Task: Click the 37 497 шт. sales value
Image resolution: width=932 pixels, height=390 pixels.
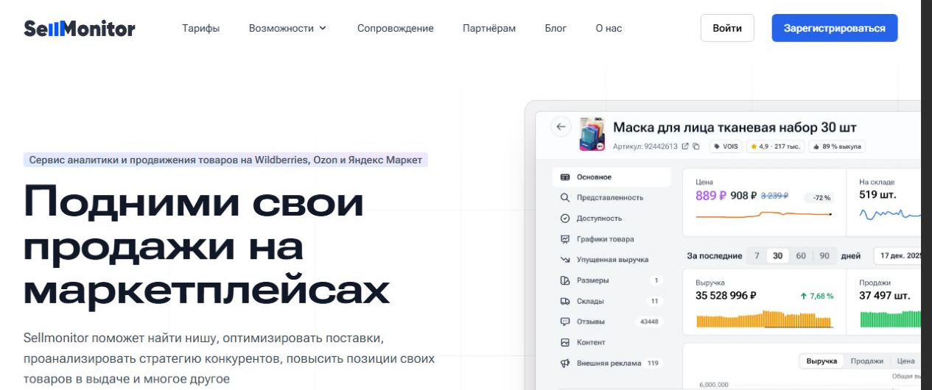Action: pos(885,296)
